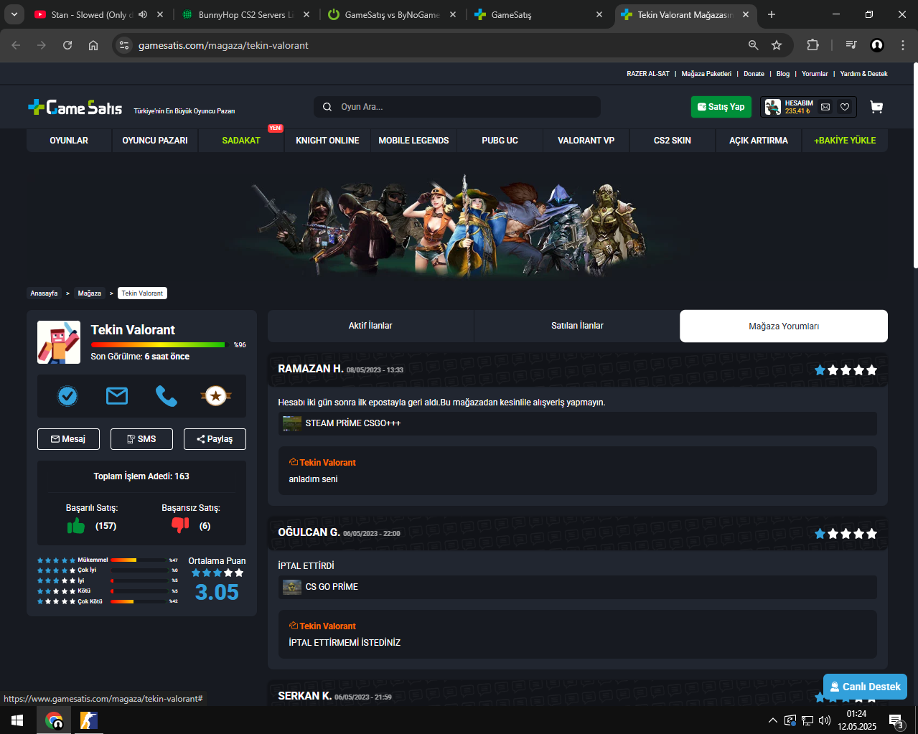Click the Paylaş button
The height and width of the screenshot is (734, 918).
(215, 439)
